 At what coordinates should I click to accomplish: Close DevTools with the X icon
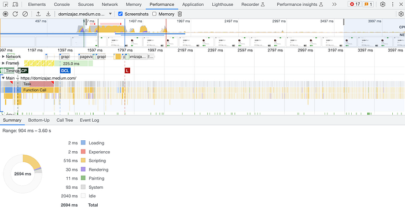[401, 5]
